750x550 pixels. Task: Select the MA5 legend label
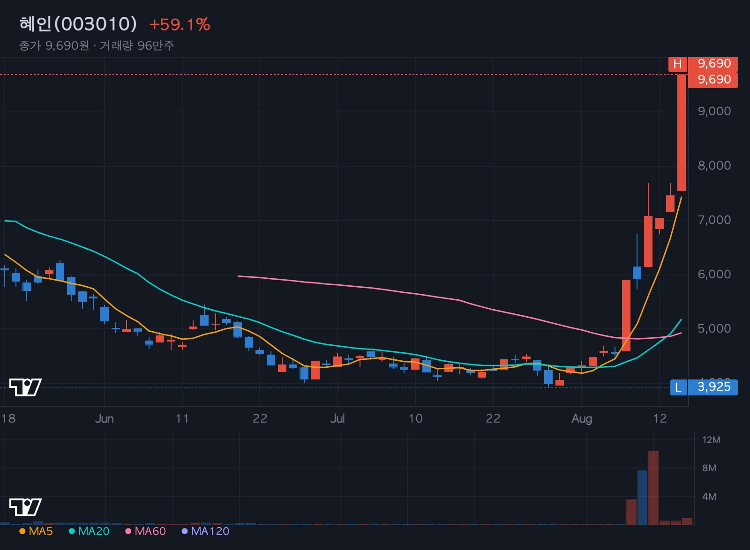41,531
